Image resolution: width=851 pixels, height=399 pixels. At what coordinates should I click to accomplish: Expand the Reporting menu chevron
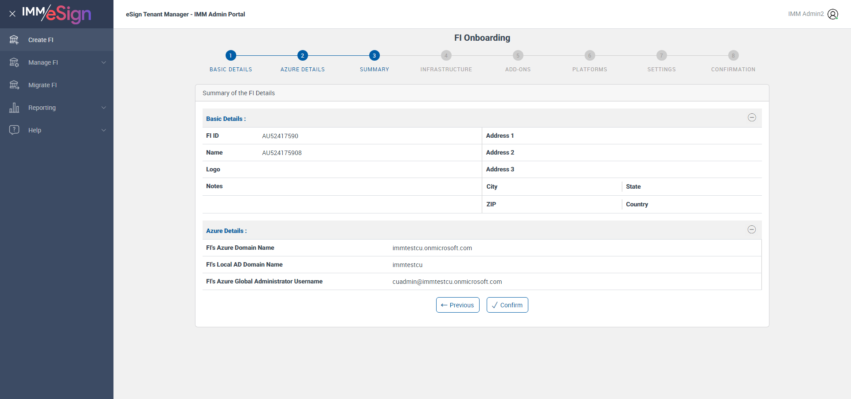[104, 108]
